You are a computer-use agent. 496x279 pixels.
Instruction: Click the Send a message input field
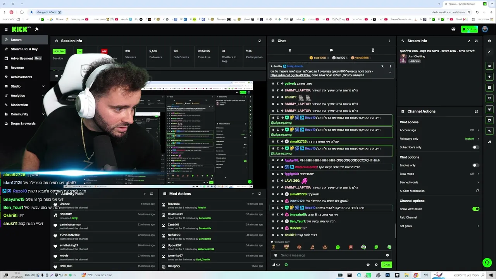[x=331, y=255]
